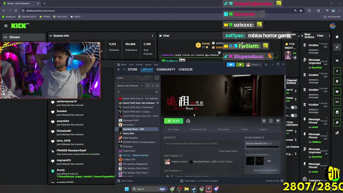Open File Explorer from the taskbar
The image size is (343, 193).
[187, 189]
